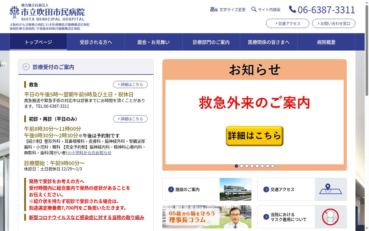This screenshot has height=231, width=369.
Task: Open 理事長コラム banner image
Action: (207, 217)
